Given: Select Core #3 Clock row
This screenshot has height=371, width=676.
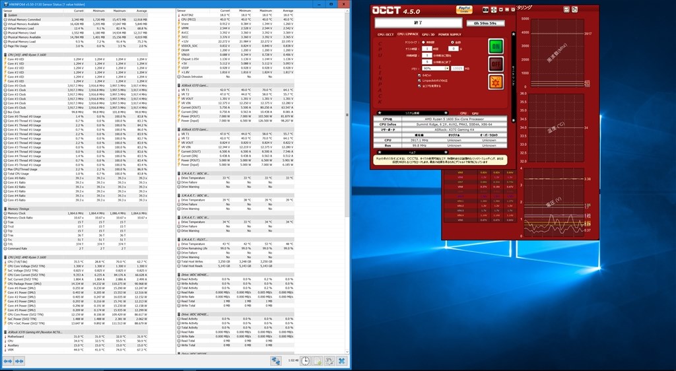Looking at the screenshot, I should tap(75, 98).
